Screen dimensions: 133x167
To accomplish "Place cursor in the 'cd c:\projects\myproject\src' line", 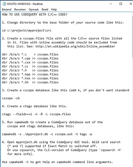I will tap(27, 30).
